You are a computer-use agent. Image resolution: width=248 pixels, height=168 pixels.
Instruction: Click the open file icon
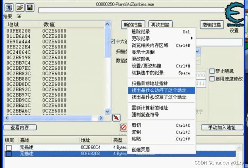click(19, 8)
